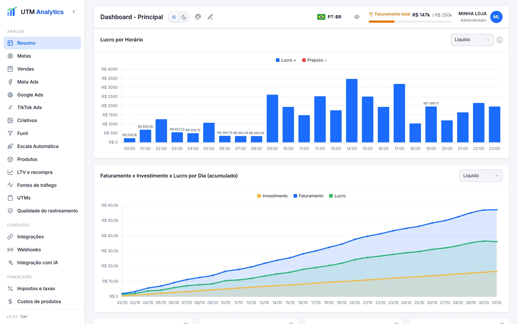This screenshot has width=518, height=324.
Task: Click the UTM Analytics logo icon
Action: tap(12, 12)
